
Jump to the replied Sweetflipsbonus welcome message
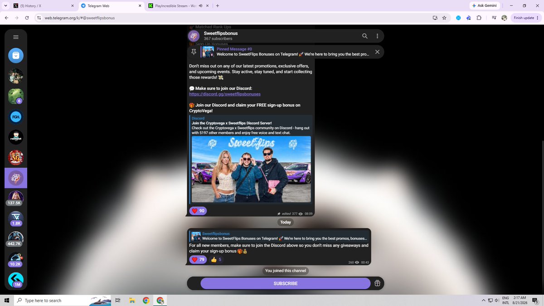pyautogui.click(x=279, y=236)
